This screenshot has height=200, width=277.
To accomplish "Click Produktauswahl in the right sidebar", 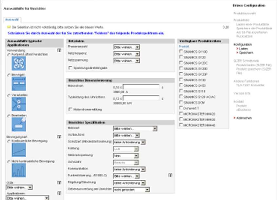I will (245, 13).
